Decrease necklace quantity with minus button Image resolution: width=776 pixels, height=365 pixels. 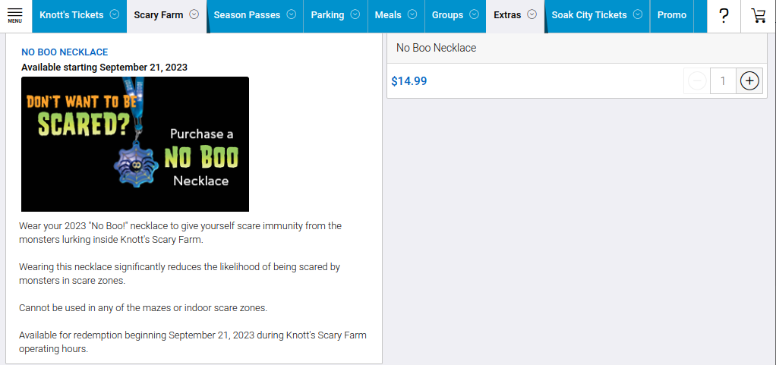tap(697, 80)
